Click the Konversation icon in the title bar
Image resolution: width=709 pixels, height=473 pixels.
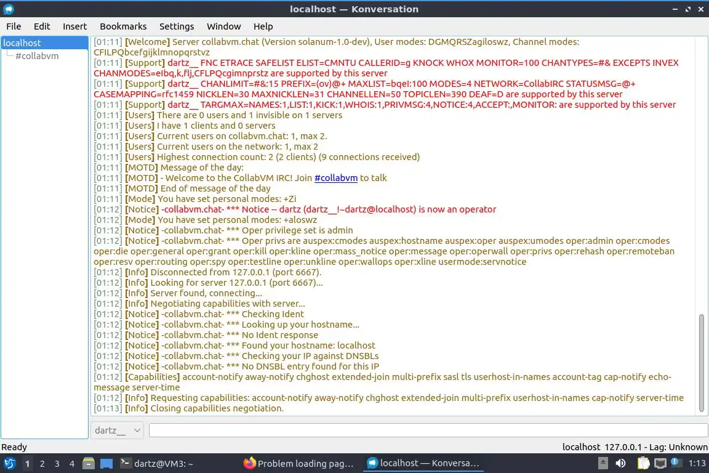click(9, 9)
